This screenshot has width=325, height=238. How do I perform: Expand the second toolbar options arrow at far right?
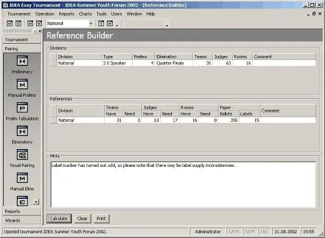[x=167, y=26]
